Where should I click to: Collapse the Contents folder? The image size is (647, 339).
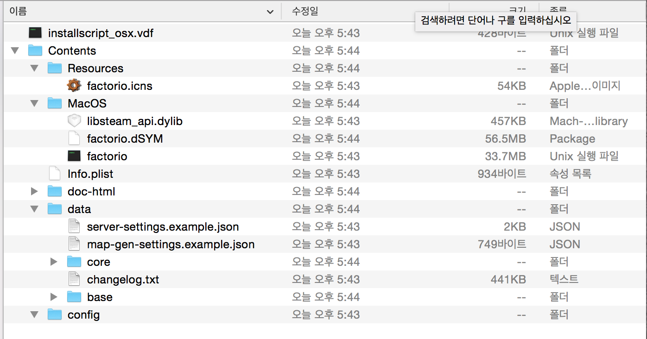[x=15, y=51]
